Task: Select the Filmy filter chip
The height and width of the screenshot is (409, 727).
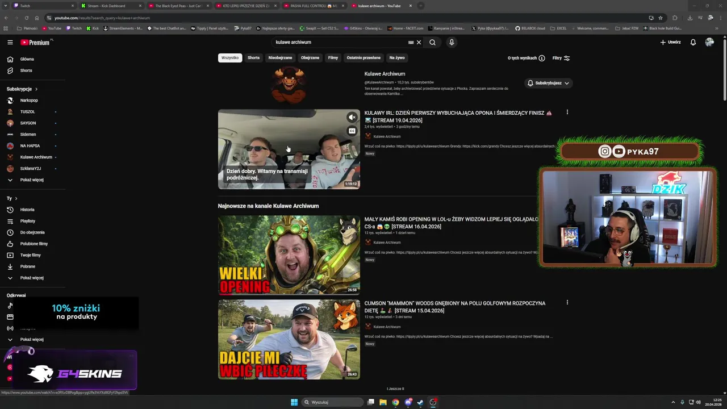Action: coord(333,57)
